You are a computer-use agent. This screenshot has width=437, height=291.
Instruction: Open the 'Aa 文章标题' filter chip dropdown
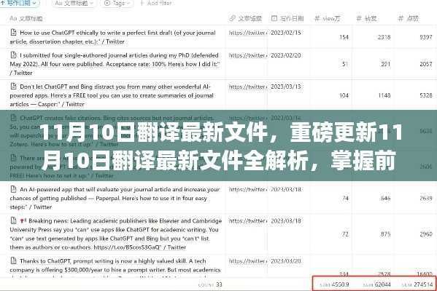(x=74, y=3)
